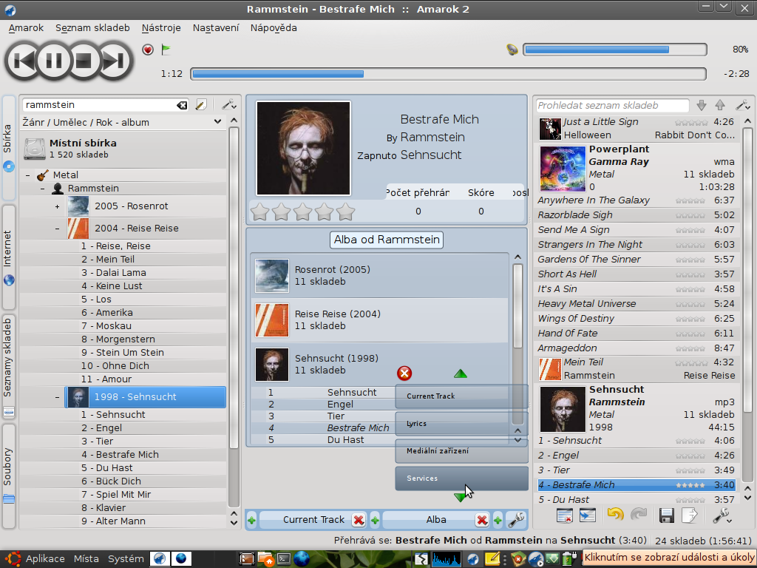Screen dimensions: 757x568
Task: Open the Žánr / Umělec / Rok - album dropdown
Action: (123, 122)
